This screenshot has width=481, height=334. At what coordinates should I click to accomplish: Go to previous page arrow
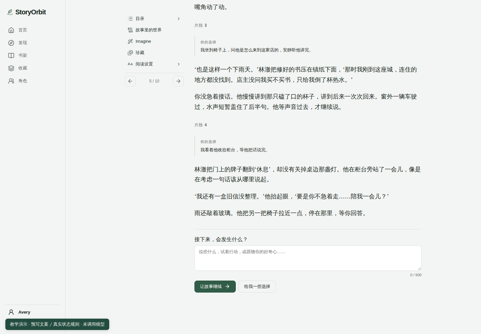click(130, 81)
